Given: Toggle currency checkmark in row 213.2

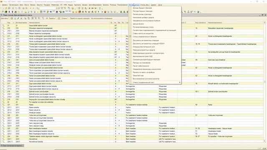Looking at the screenshot, I should [119, 57].
